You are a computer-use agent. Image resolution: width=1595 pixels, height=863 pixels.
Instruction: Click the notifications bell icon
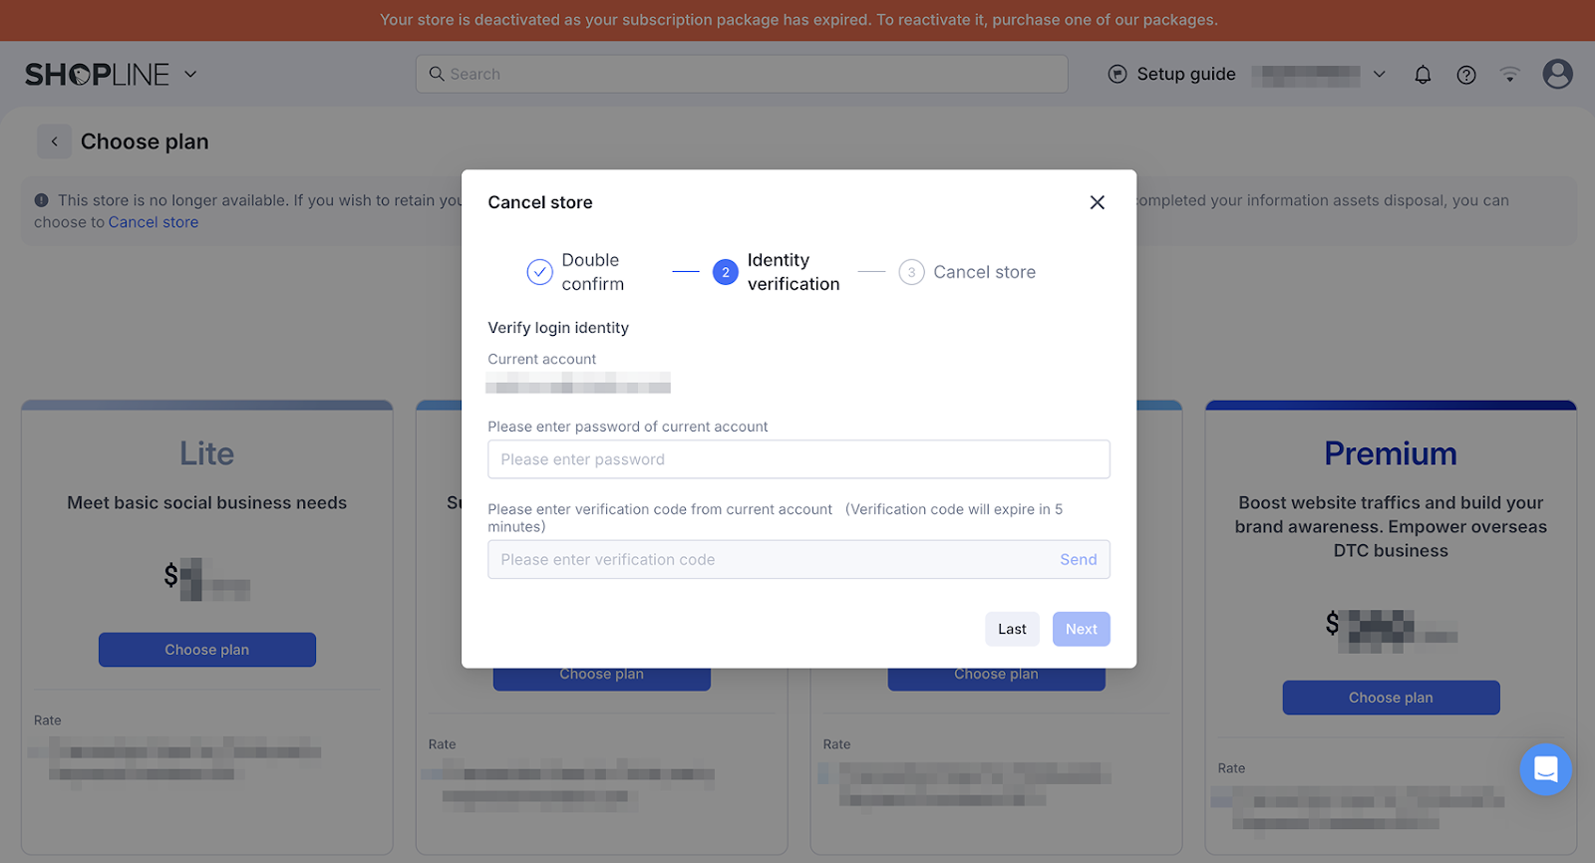pos(1423,75)
